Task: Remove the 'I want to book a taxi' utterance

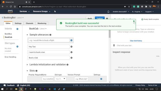Action: pos(71,52)
